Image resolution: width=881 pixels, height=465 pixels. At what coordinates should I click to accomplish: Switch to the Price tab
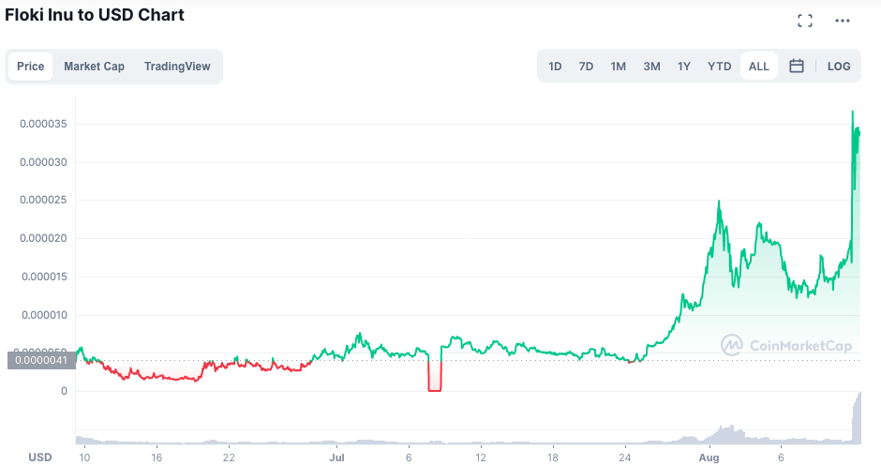pos(30,67)
